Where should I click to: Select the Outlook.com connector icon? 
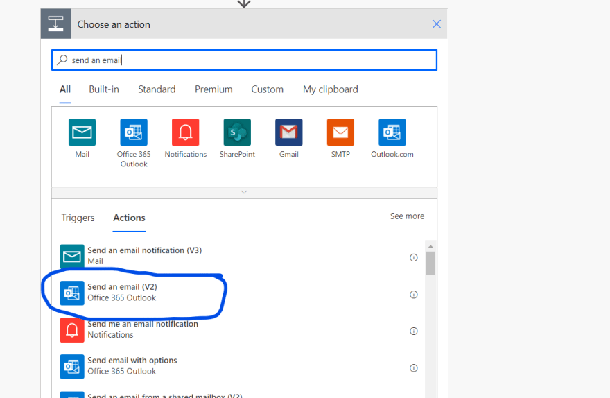[392, 132]
